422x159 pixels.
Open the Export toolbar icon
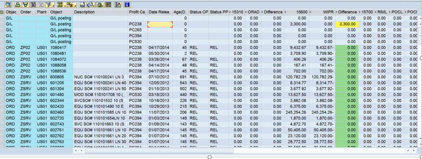(100, 5)
